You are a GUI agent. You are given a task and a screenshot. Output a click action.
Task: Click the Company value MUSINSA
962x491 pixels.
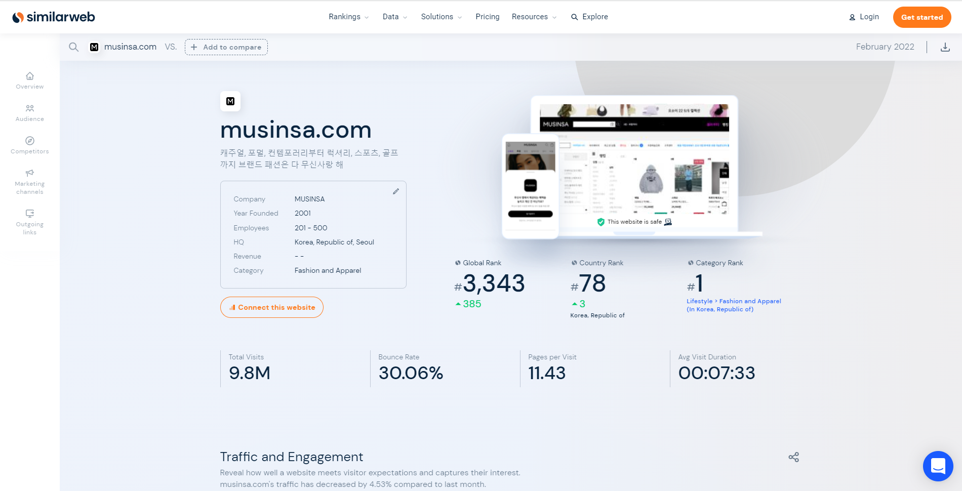point(310,199)
